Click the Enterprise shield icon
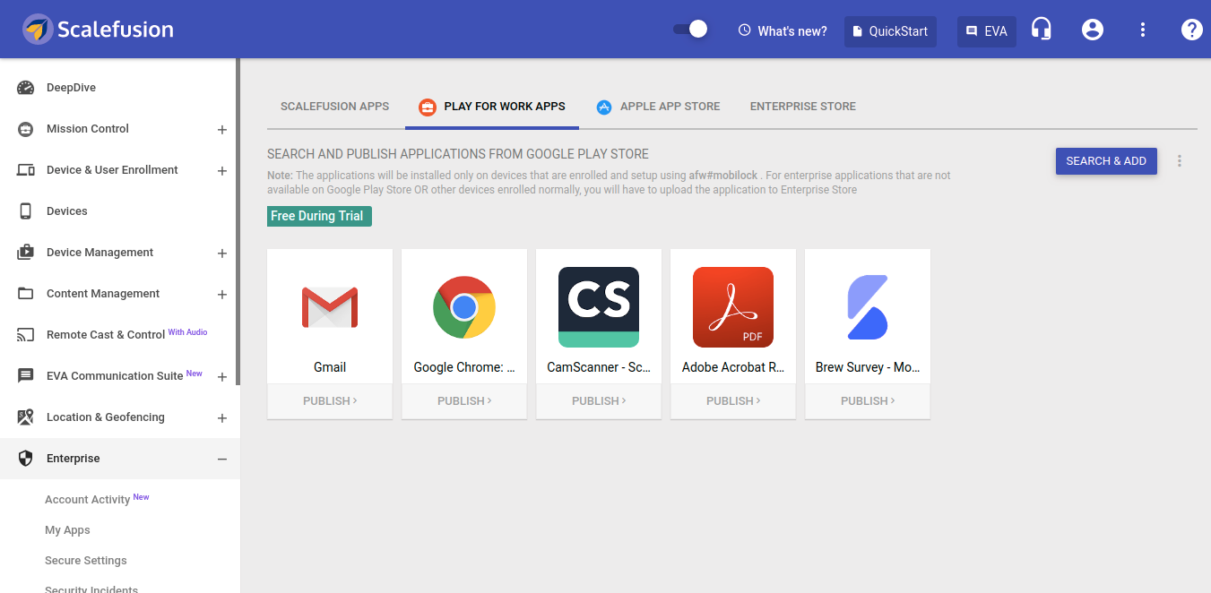Viewport: 1211px width, 593px height. (26, 459)
